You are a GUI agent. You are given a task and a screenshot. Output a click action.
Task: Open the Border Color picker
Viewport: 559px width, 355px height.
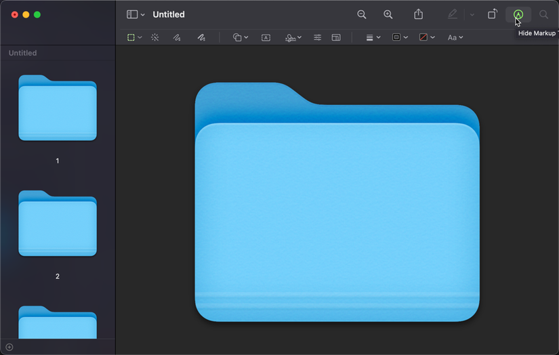tap(400, 38)
